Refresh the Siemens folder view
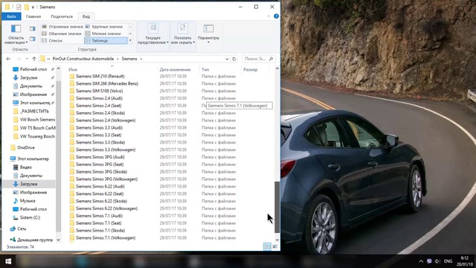 (234, 59)
